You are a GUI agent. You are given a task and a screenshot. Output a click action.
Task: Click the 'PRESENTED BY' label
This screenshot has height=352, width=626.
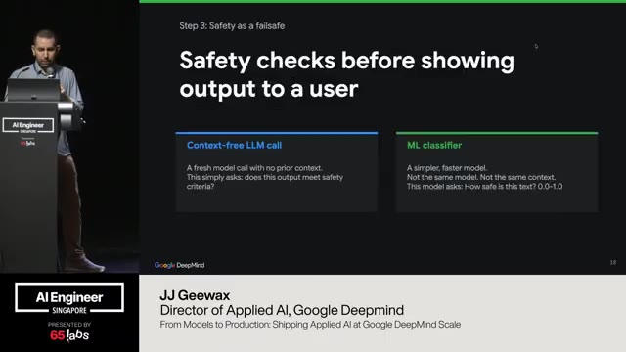pyautogui.click(x=69, y=325)
